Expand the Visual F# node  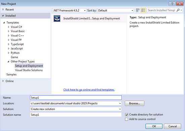point(9,40)
